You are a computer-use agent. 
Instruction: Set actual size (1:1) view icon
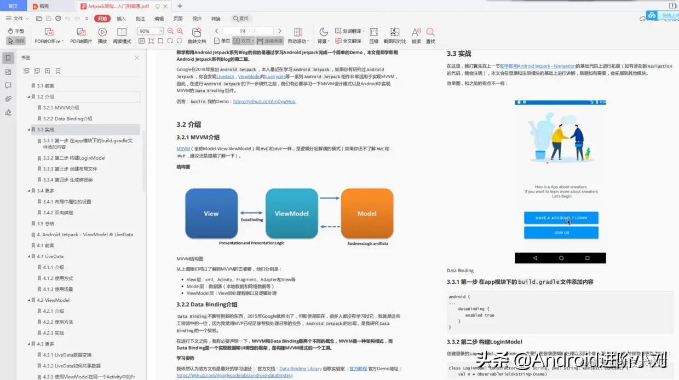click(x=141, y=41)
